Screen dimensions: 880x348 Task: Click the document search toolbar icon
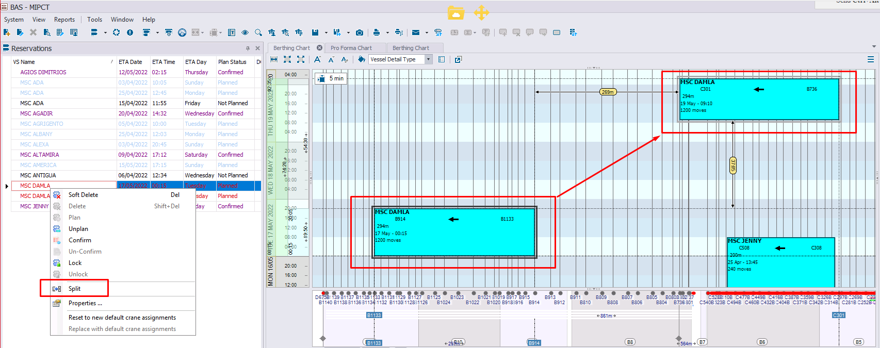pyautogui.click(x=46, y=32)
